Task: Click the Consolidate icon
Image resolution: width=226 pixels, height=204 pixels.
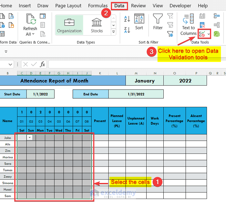Action: click(217, 16)
